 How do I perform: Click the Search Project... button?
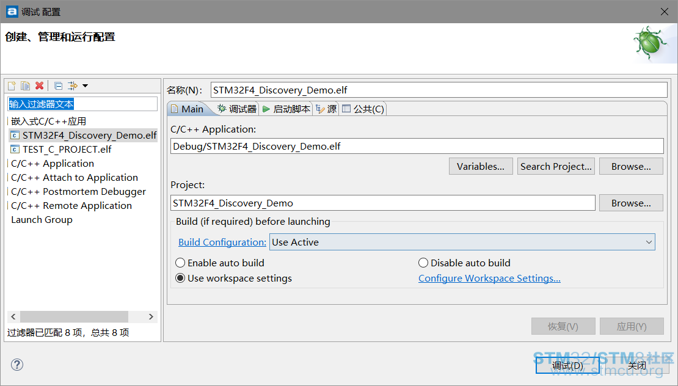coord(556,166)
